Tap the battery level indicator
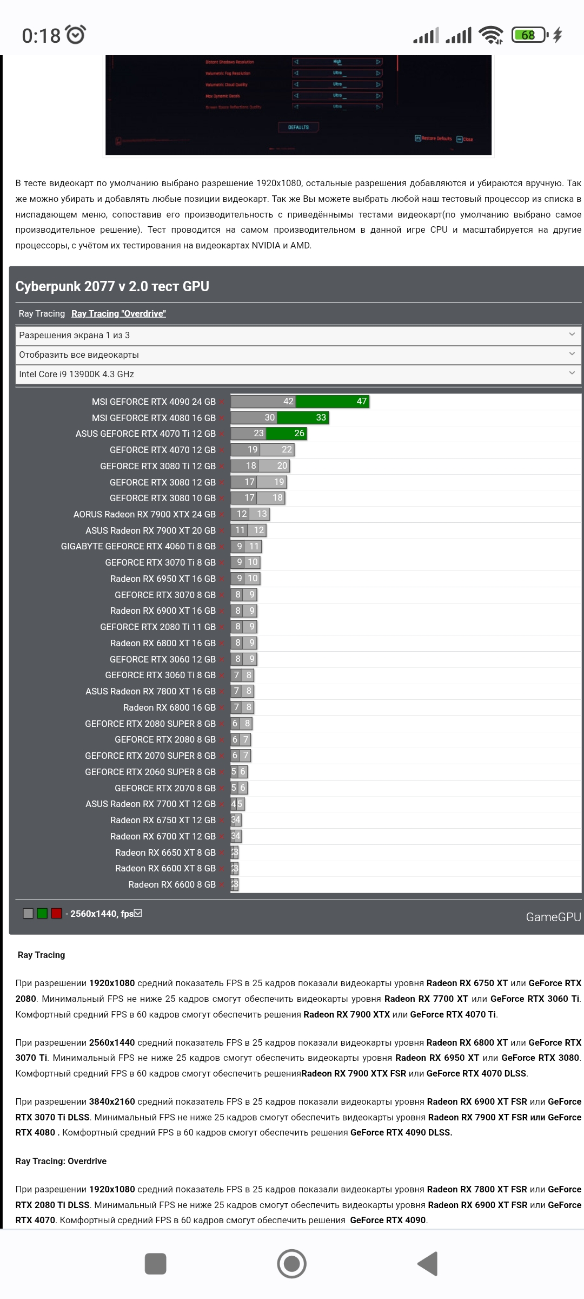The height and width of the screenshot is (1299, 584). [530, 35]
